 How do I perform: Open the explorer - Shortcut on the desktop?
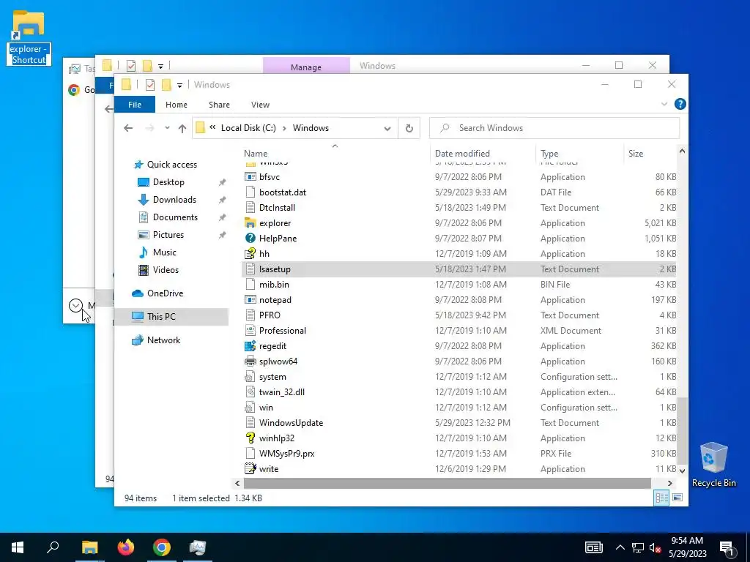point(29,38)
